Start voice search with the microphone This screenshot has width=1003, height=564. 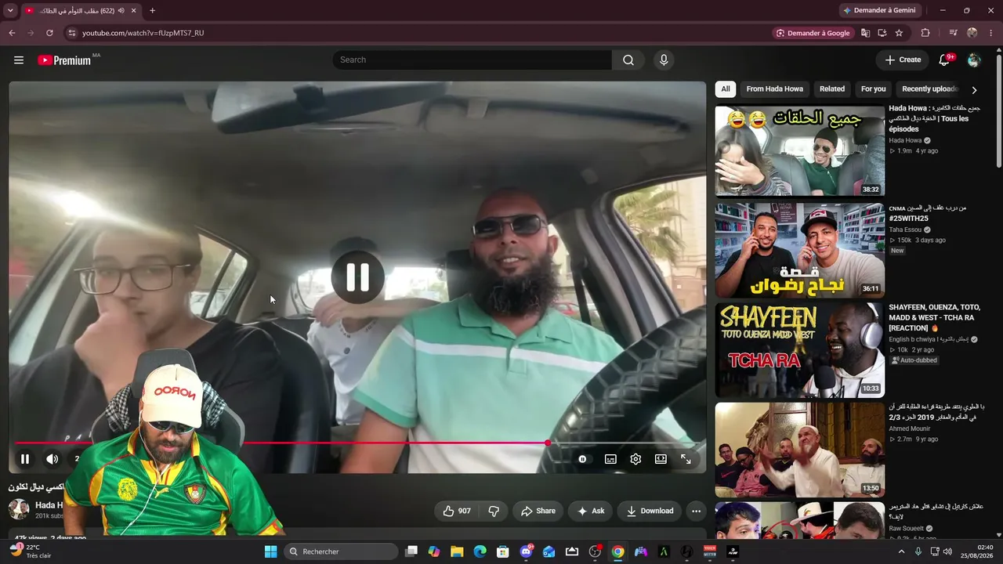pos(664,60)
